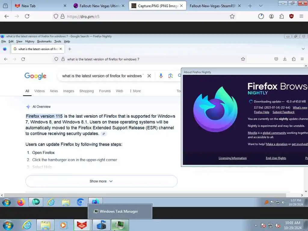
Task: Open What's new link in About dialog
Action: click(x=300, y=107)
